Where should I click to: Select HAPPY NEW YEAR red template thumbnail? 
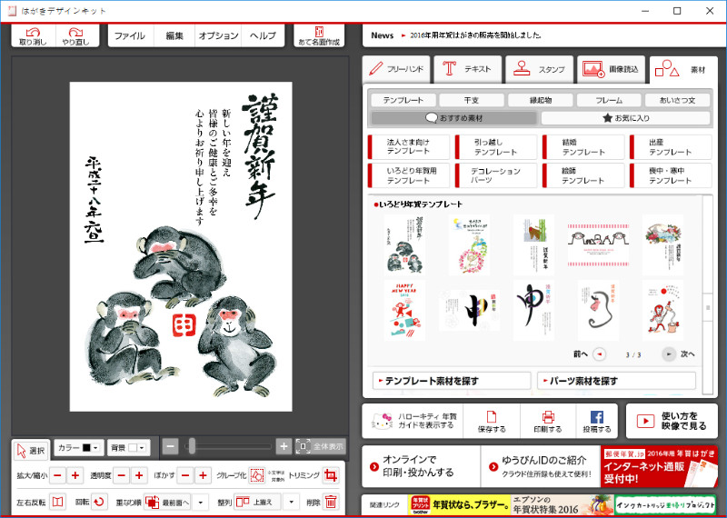coord(404,310)
